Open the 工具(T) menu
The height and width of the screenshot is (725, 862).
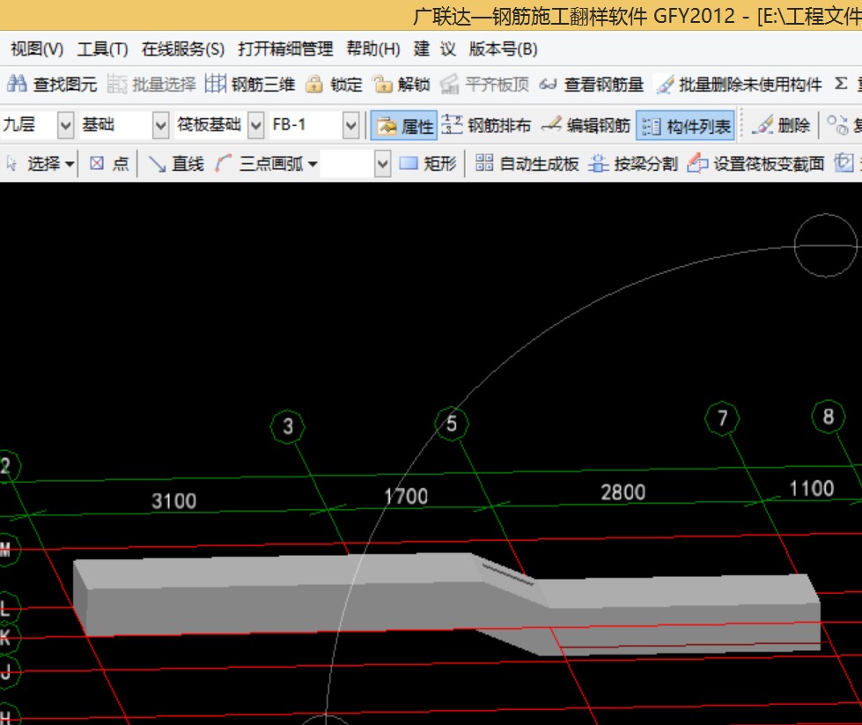coord(102,49)
